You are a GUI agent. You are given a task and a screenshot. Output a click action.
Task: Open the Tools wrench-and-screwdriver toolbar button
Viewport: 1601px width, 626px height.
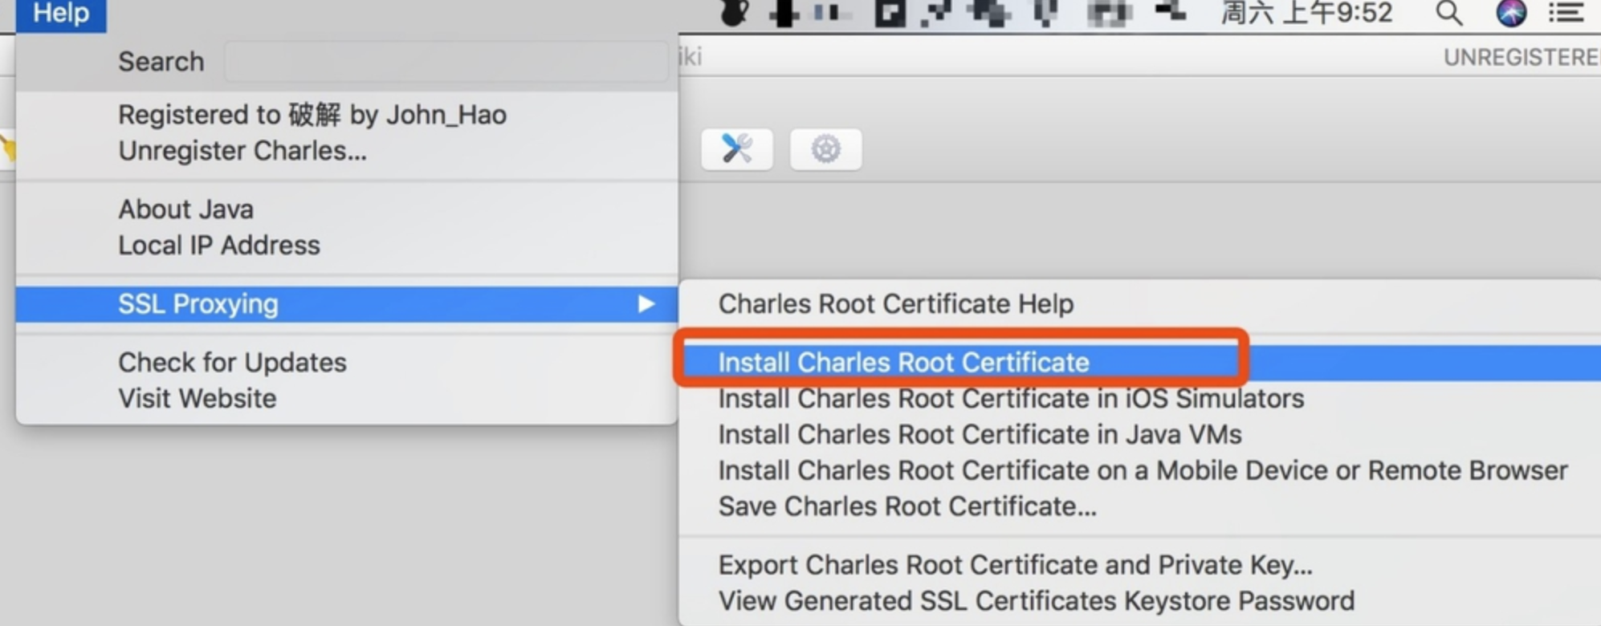click(x=737, y=149)
